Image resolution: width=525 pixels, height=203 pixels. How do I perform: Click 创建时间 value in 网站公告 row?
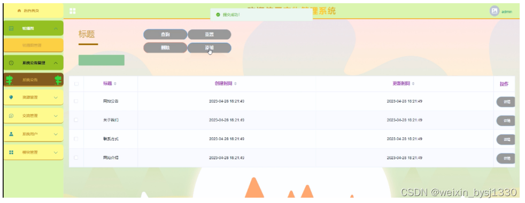(x=227, y=101)
